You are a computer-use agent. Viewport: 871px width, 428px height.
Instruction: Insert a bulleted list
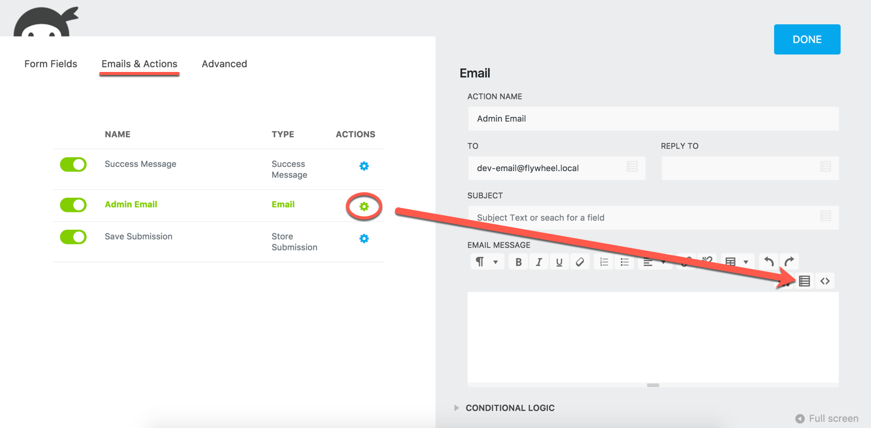[x=624, y=262]
